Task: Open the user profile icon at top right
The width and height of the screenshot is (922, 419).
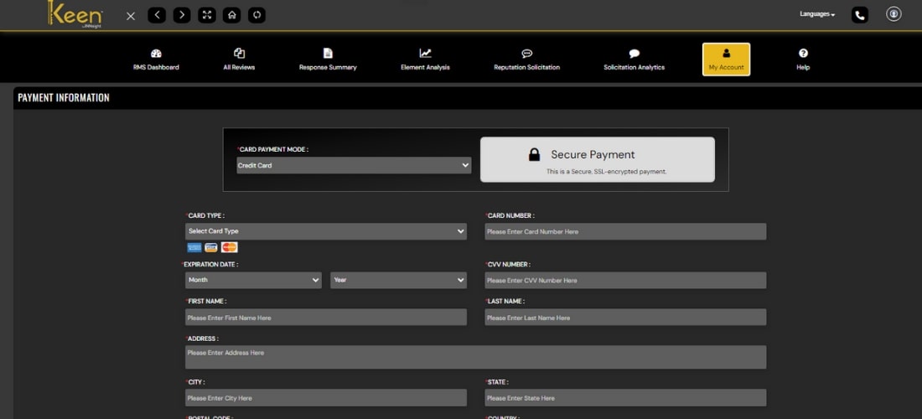Action: click(x=894, y=14)
